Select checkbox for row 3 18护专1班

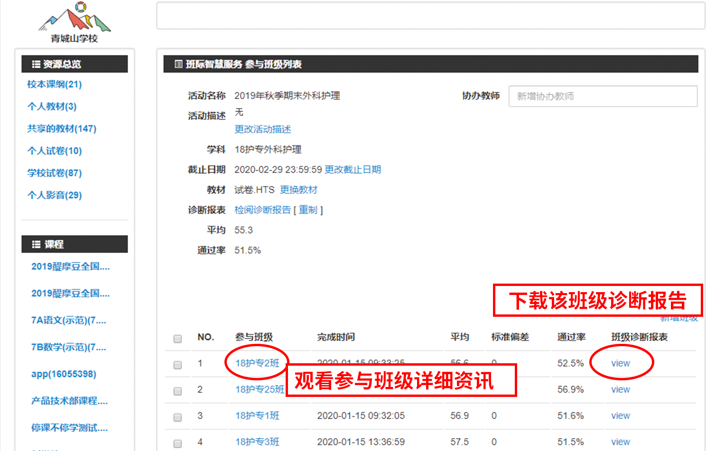[x=177, y=417]
